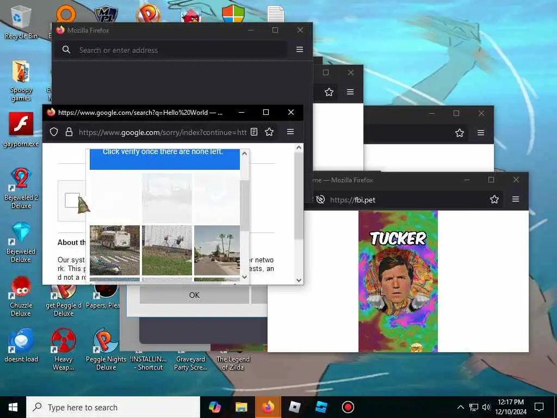Viewport: 557px width, 418px height.
Task: Show hidden system tray icons
Action: pyautogui.click(x=460, y=407)
